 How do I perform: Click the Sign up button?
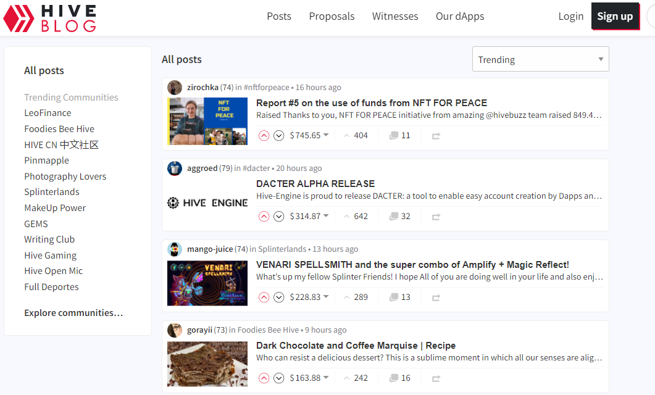(x=615, y=16)
